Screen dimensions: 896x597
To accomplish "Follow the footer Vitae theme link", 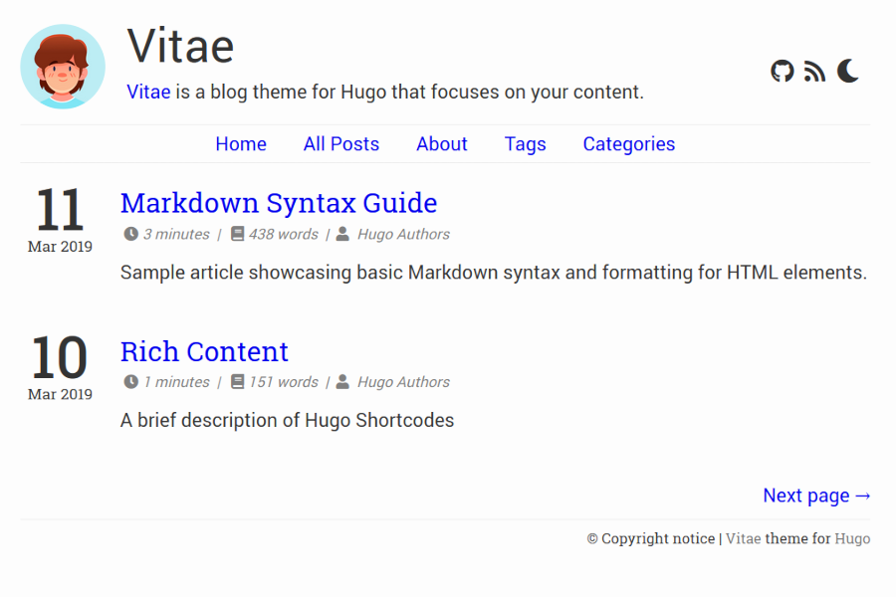I will click(x=743, y=538).
